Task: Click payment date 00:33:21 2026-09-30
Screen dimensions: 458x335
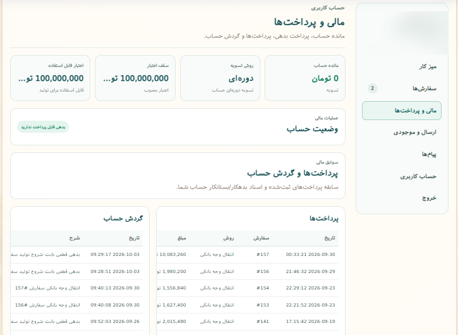Action: (311, 254)
